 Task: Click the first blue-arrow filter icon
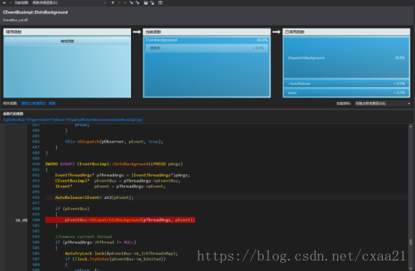pyautogui.click(x=131, y=3)
